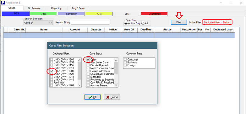Select the SBM case tab

pos(127,14)
